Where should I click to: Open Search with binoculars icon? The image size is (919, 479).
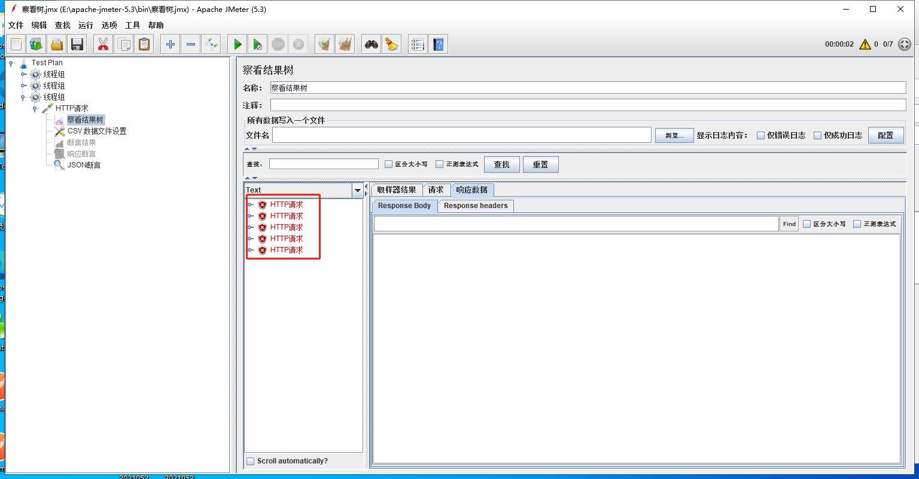click(x=372, y=44)
